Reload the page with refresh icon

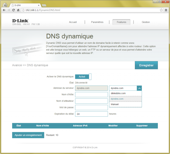(14, 10)
